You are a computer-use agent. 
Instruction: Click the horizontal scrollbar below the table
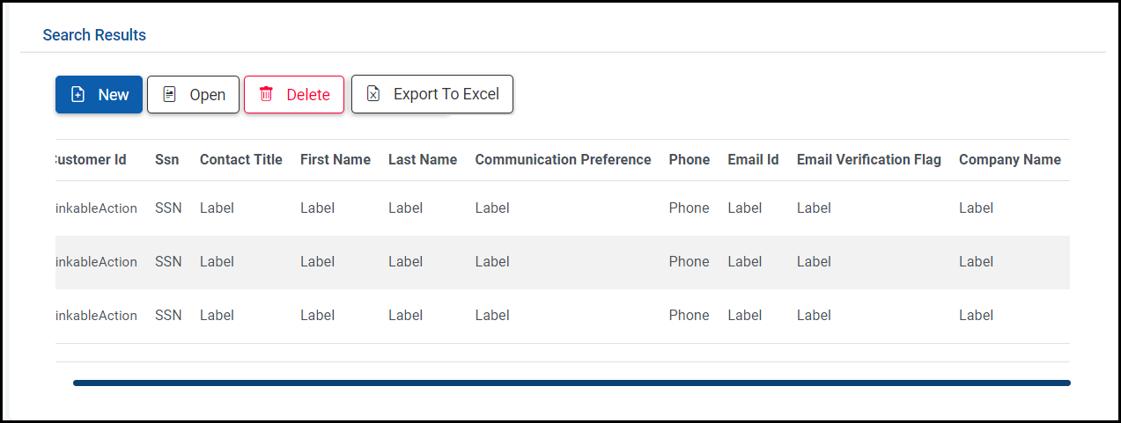tap(572, 383)
